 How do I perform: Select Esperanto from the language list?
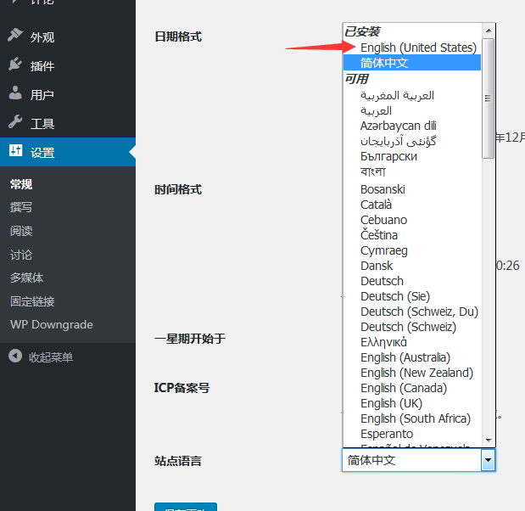(387, 434)
